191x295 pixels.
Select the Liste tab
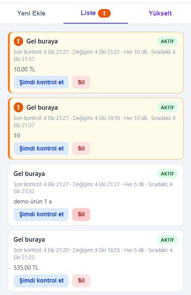96,13
